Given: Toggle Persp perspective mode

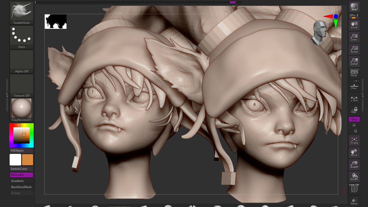Looking at the screenshot, I should (x=354, y=73).
